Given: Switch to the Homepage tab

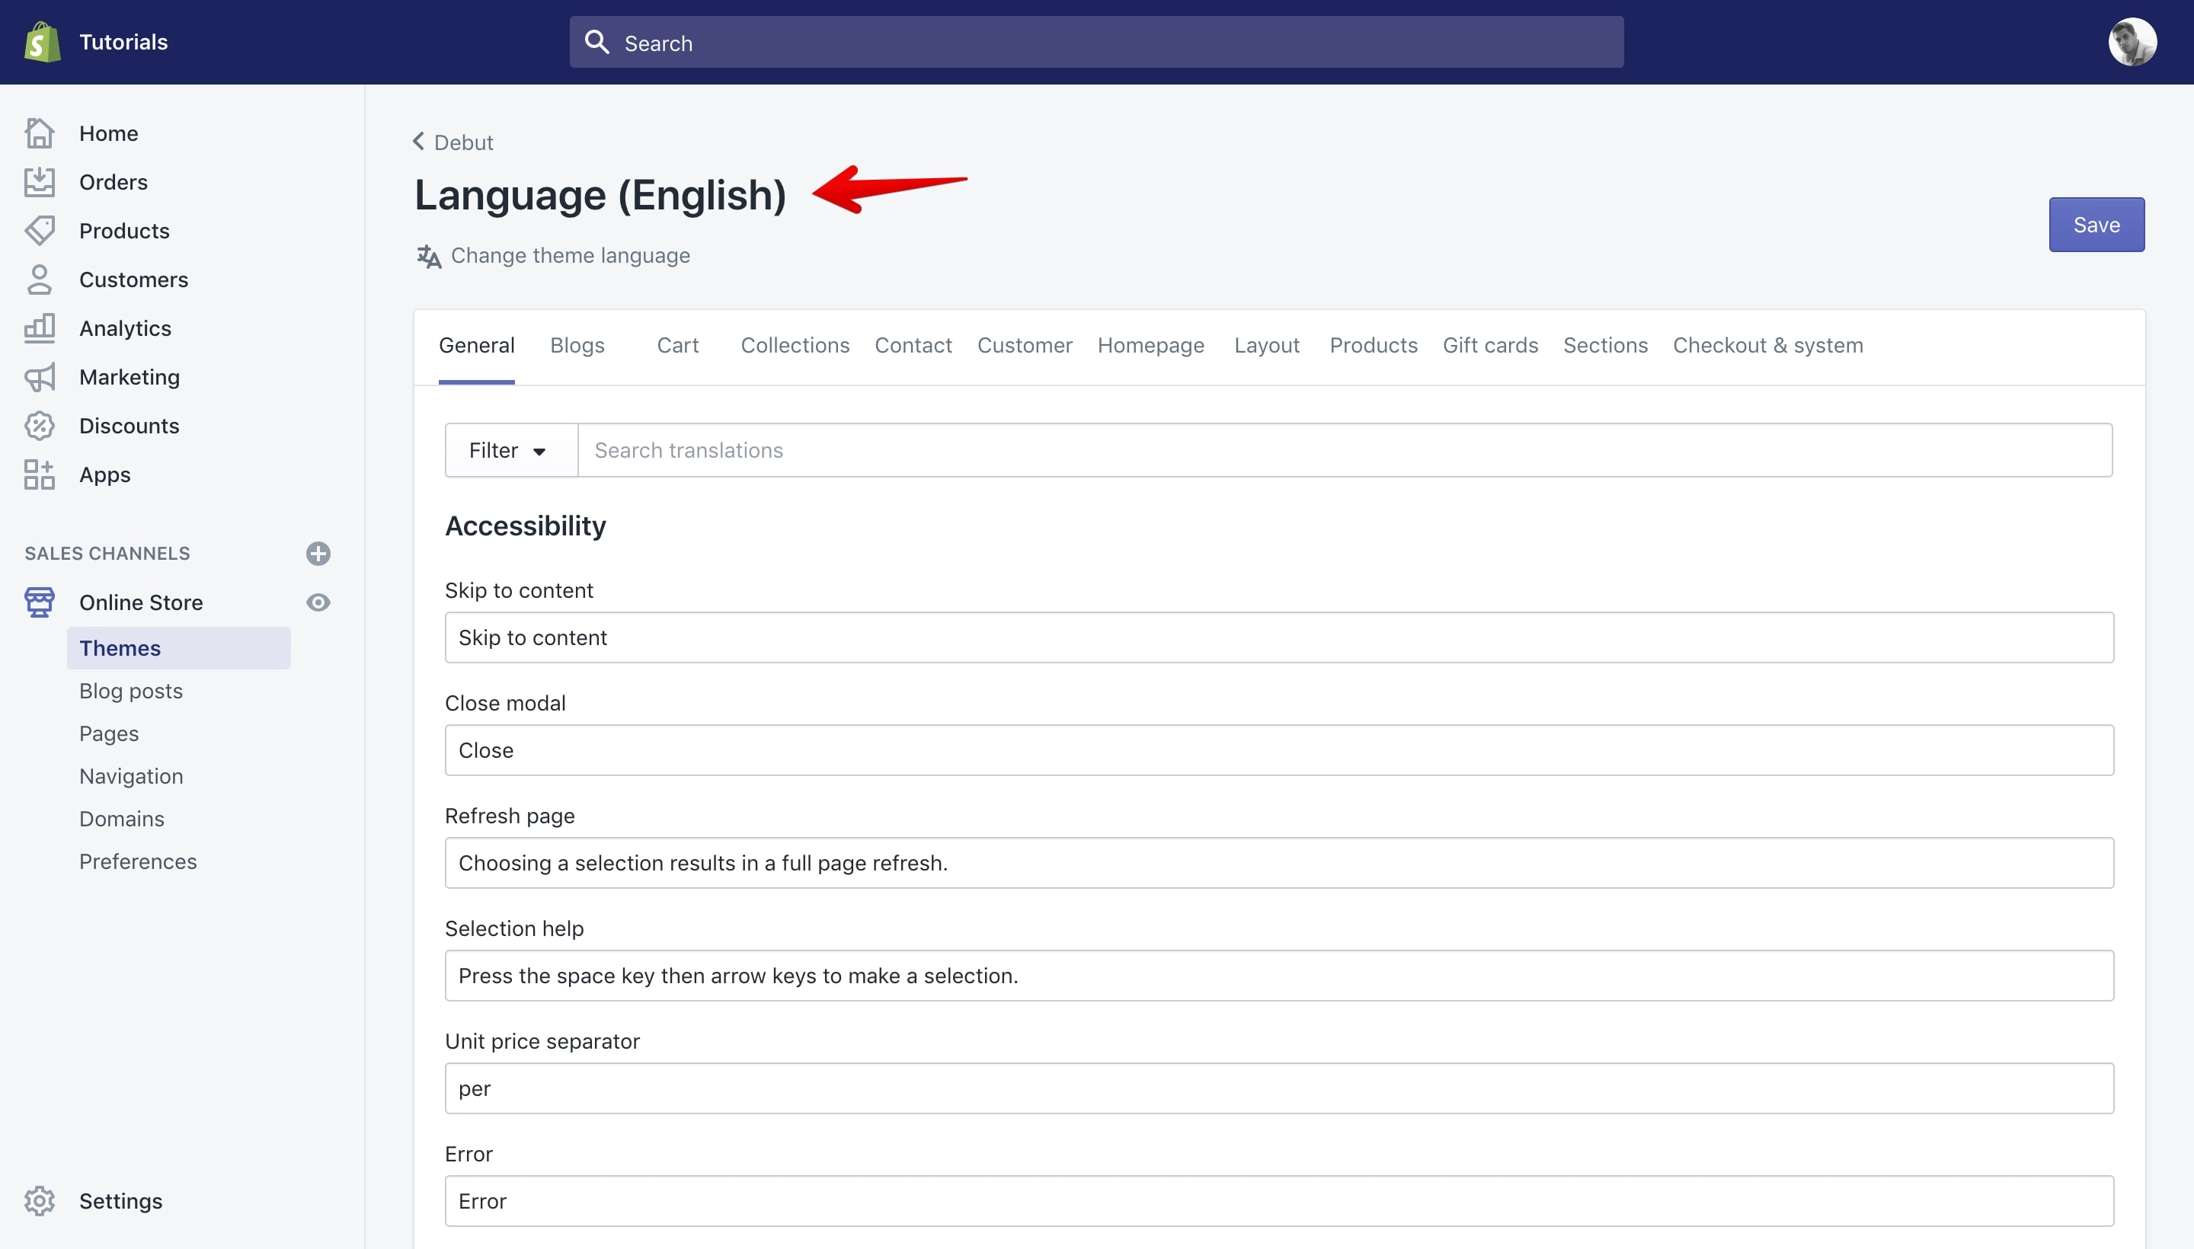Looking at the screenshot, I should (x=1150, y=346).
